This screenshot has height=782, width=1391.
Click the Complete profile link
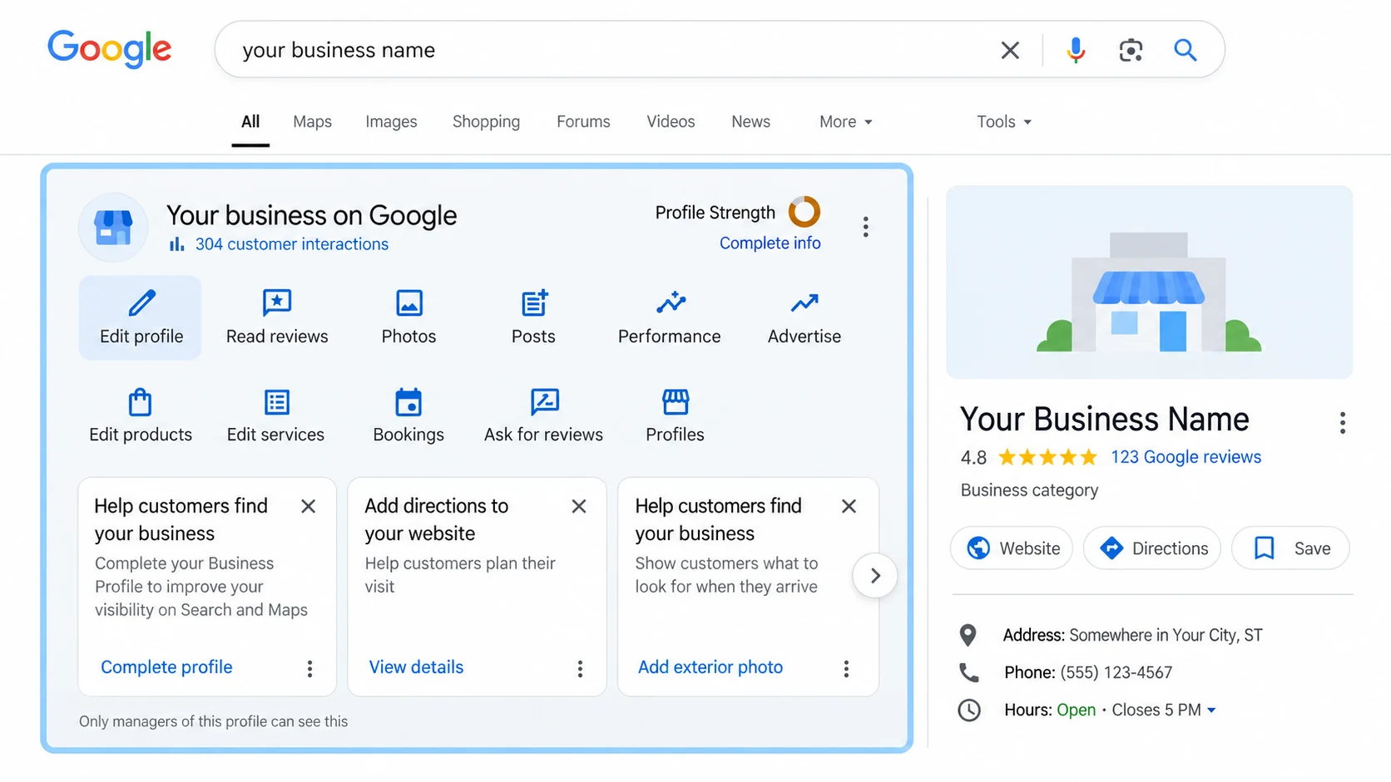166,667
